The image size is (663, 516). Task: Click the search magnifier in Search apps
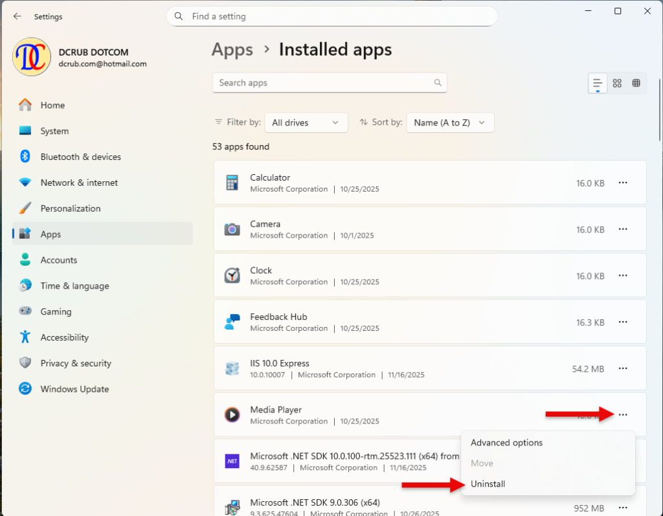point(438,83)
